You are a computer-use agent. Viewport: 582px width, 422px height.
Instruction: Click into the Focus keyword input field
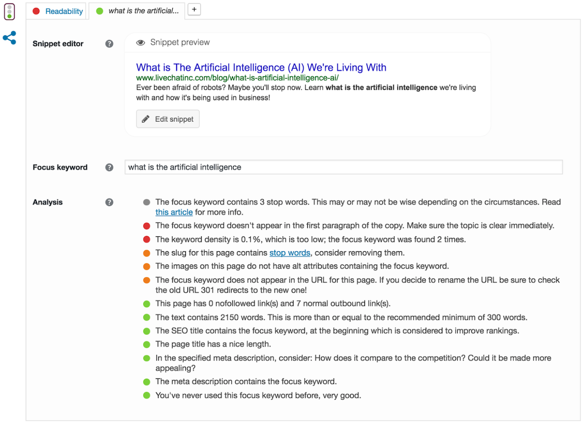coord(343,167)
